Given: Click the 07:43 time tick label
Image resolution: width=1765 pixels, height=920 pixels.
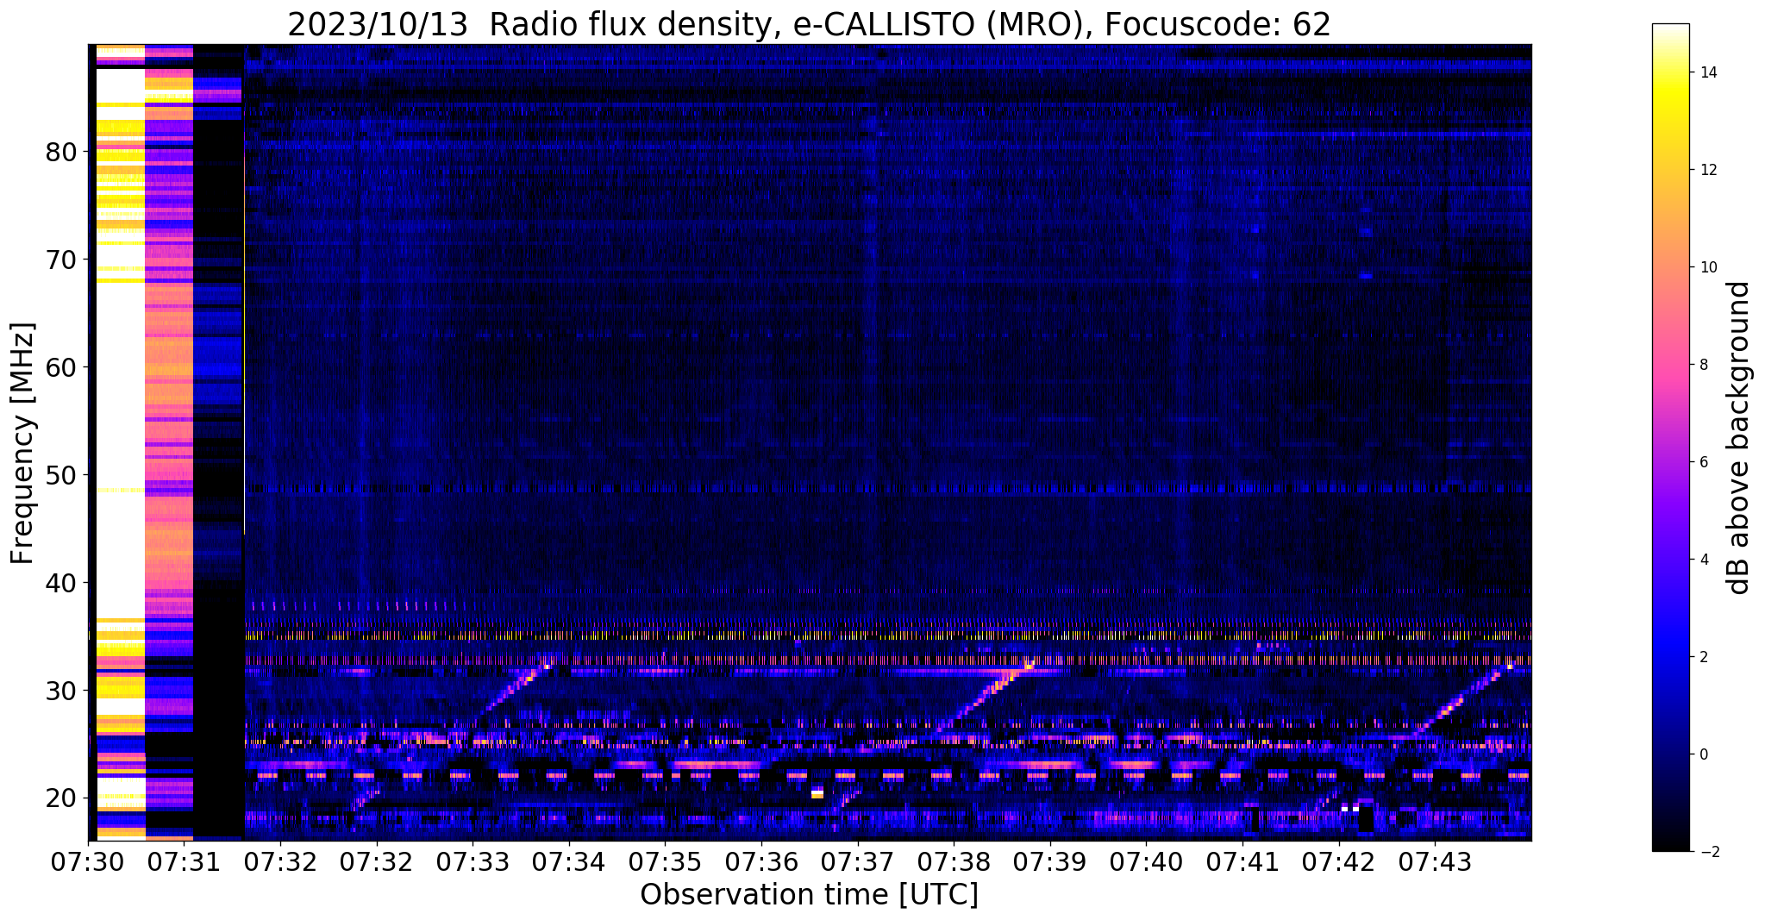Looking at the screenshot, I should (1435, 861).
